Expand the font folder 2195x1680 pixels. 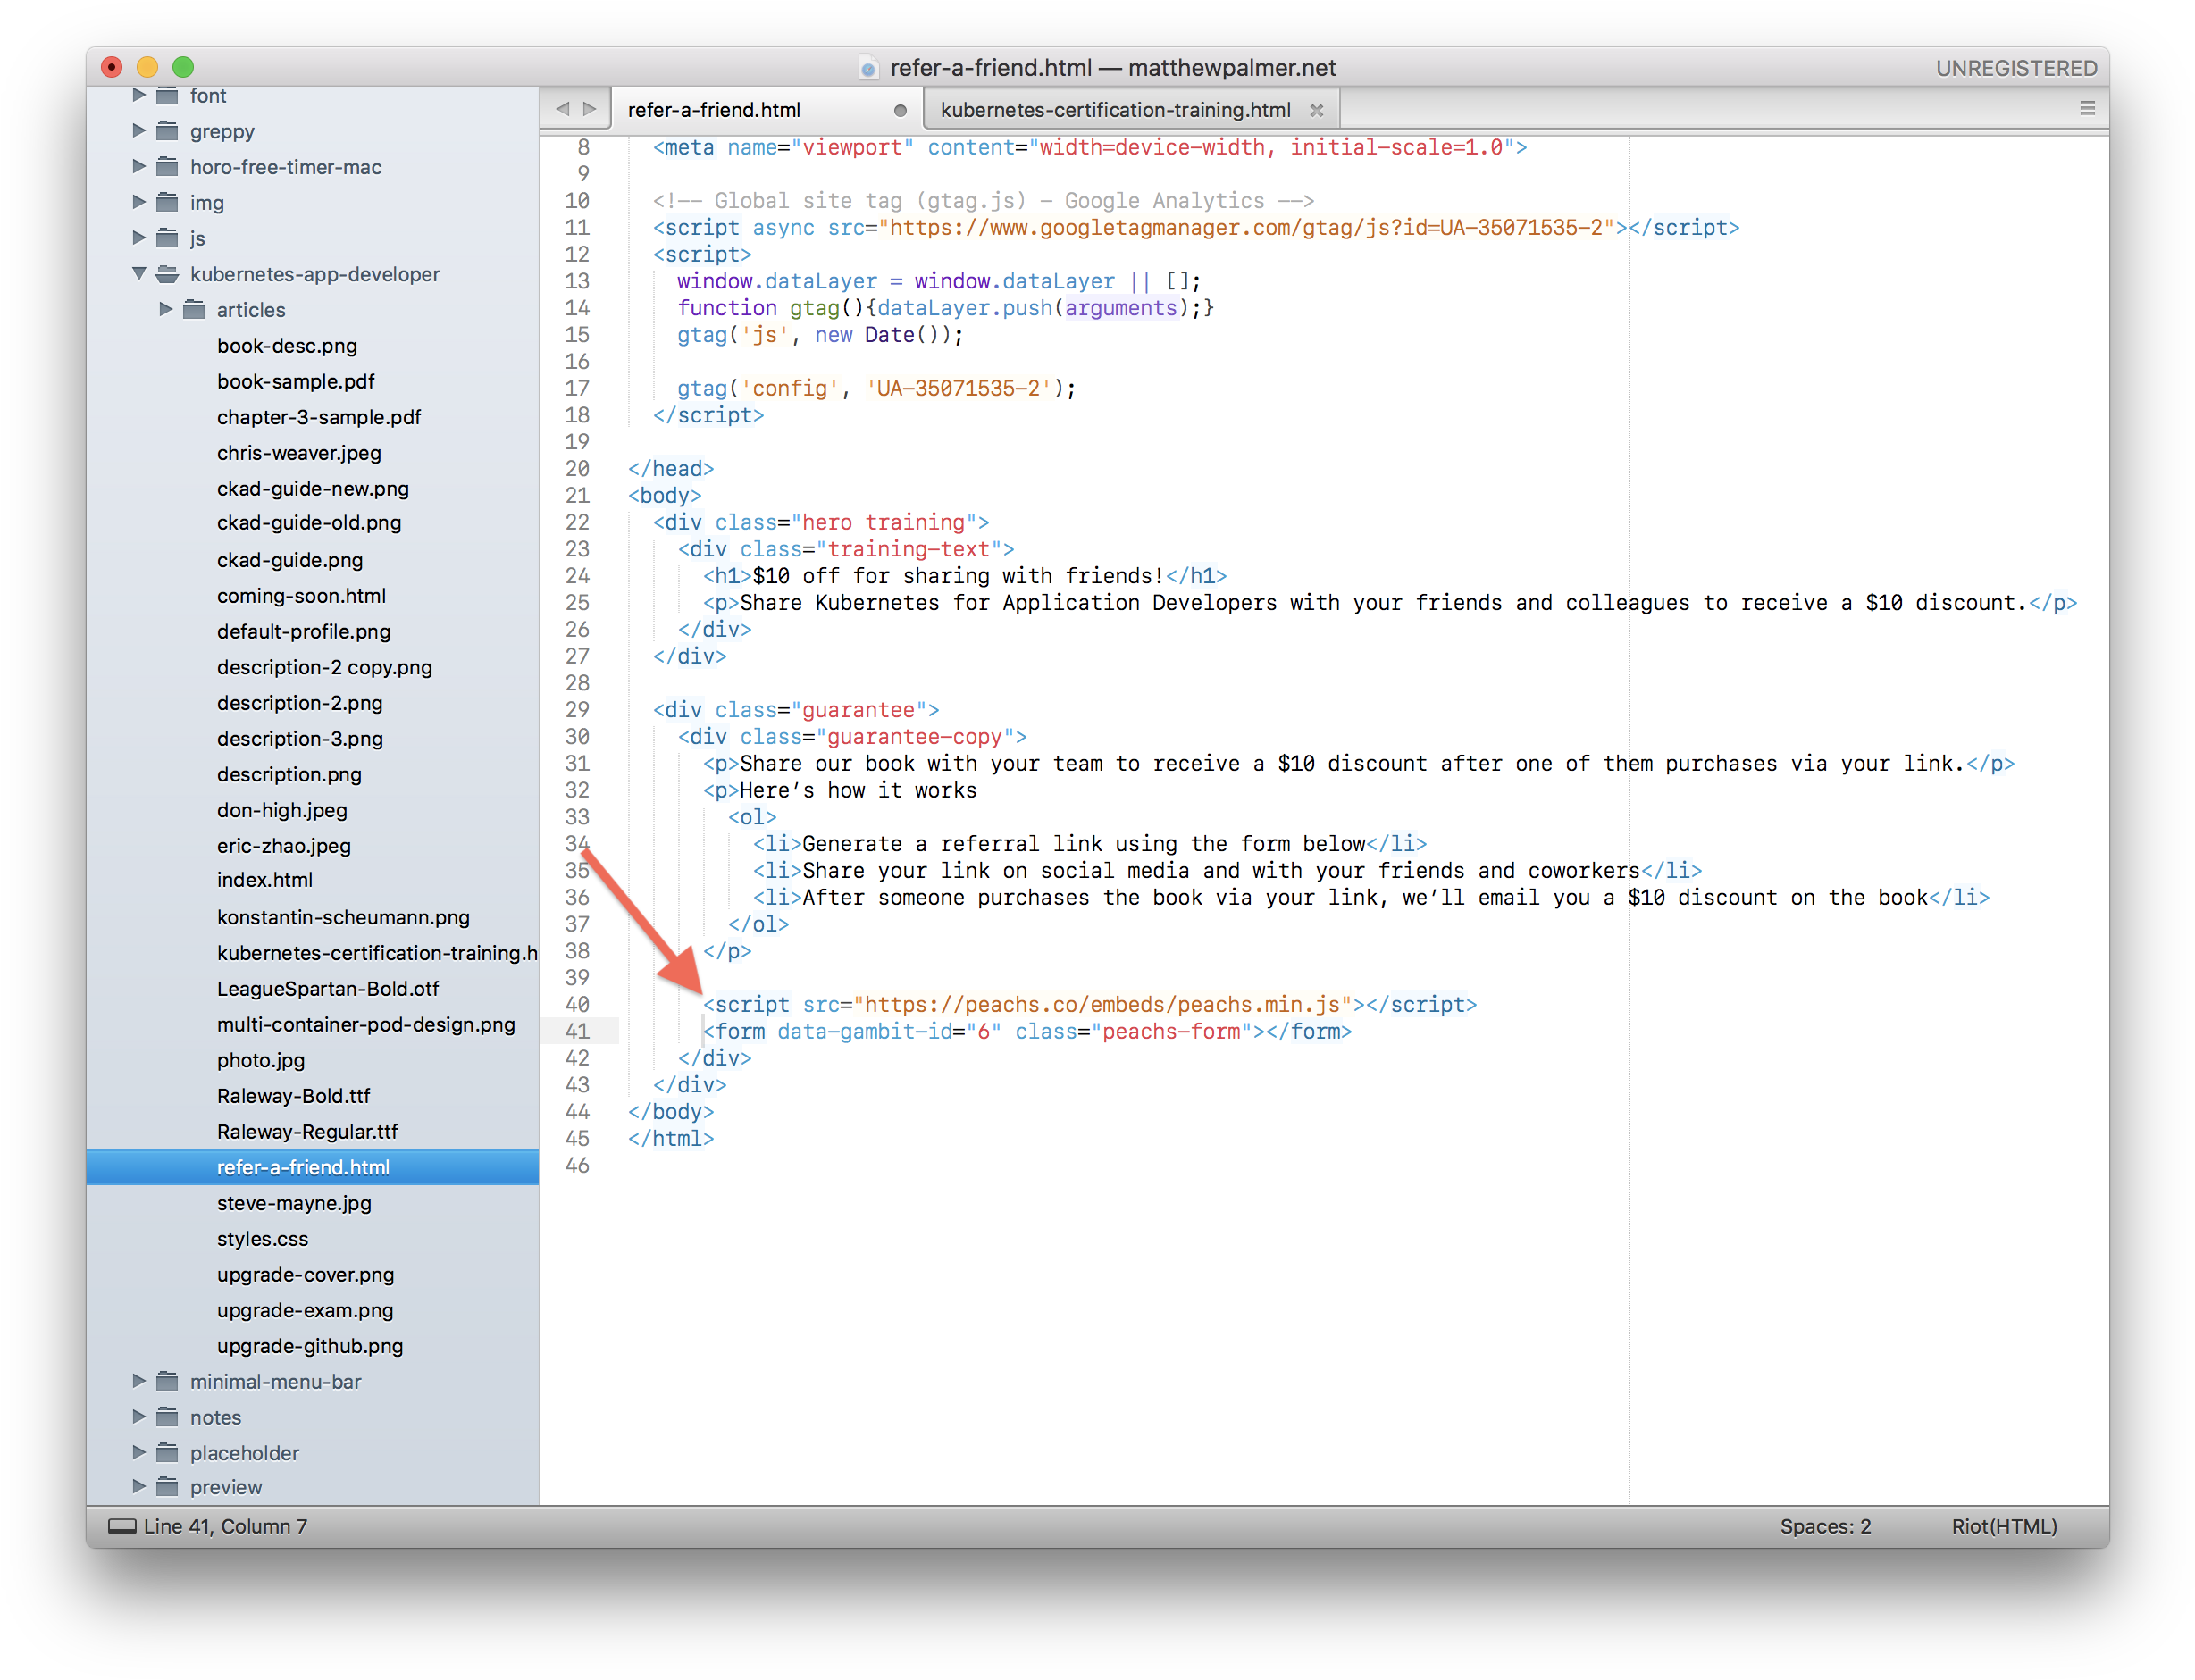click(x=139, y=95)
